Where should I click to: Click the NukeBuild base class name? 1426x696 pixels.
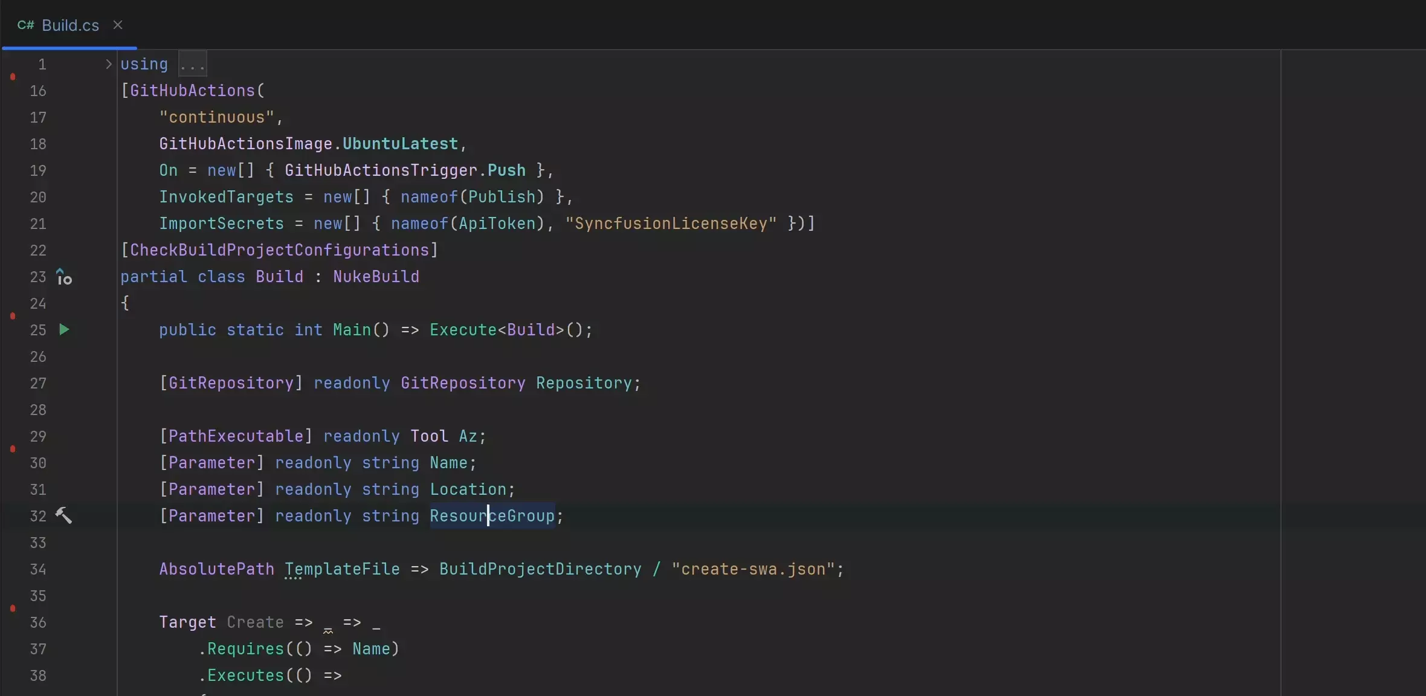[x=376, y=277]
